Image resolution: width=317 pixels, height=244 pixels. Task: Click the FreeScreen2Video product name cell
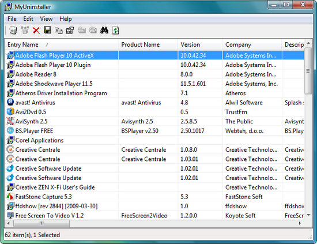144,216
